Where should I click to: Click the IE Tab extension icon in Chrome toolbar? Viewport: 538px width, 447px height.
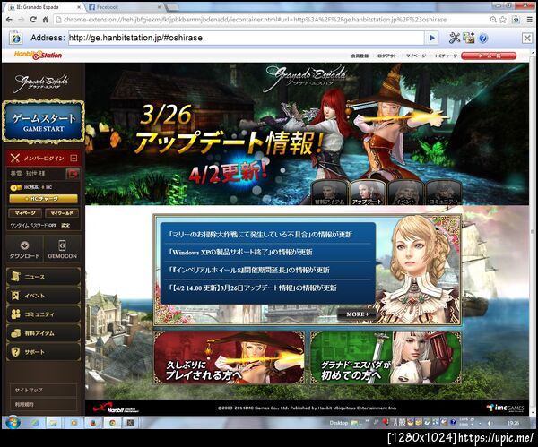[516, 20]
